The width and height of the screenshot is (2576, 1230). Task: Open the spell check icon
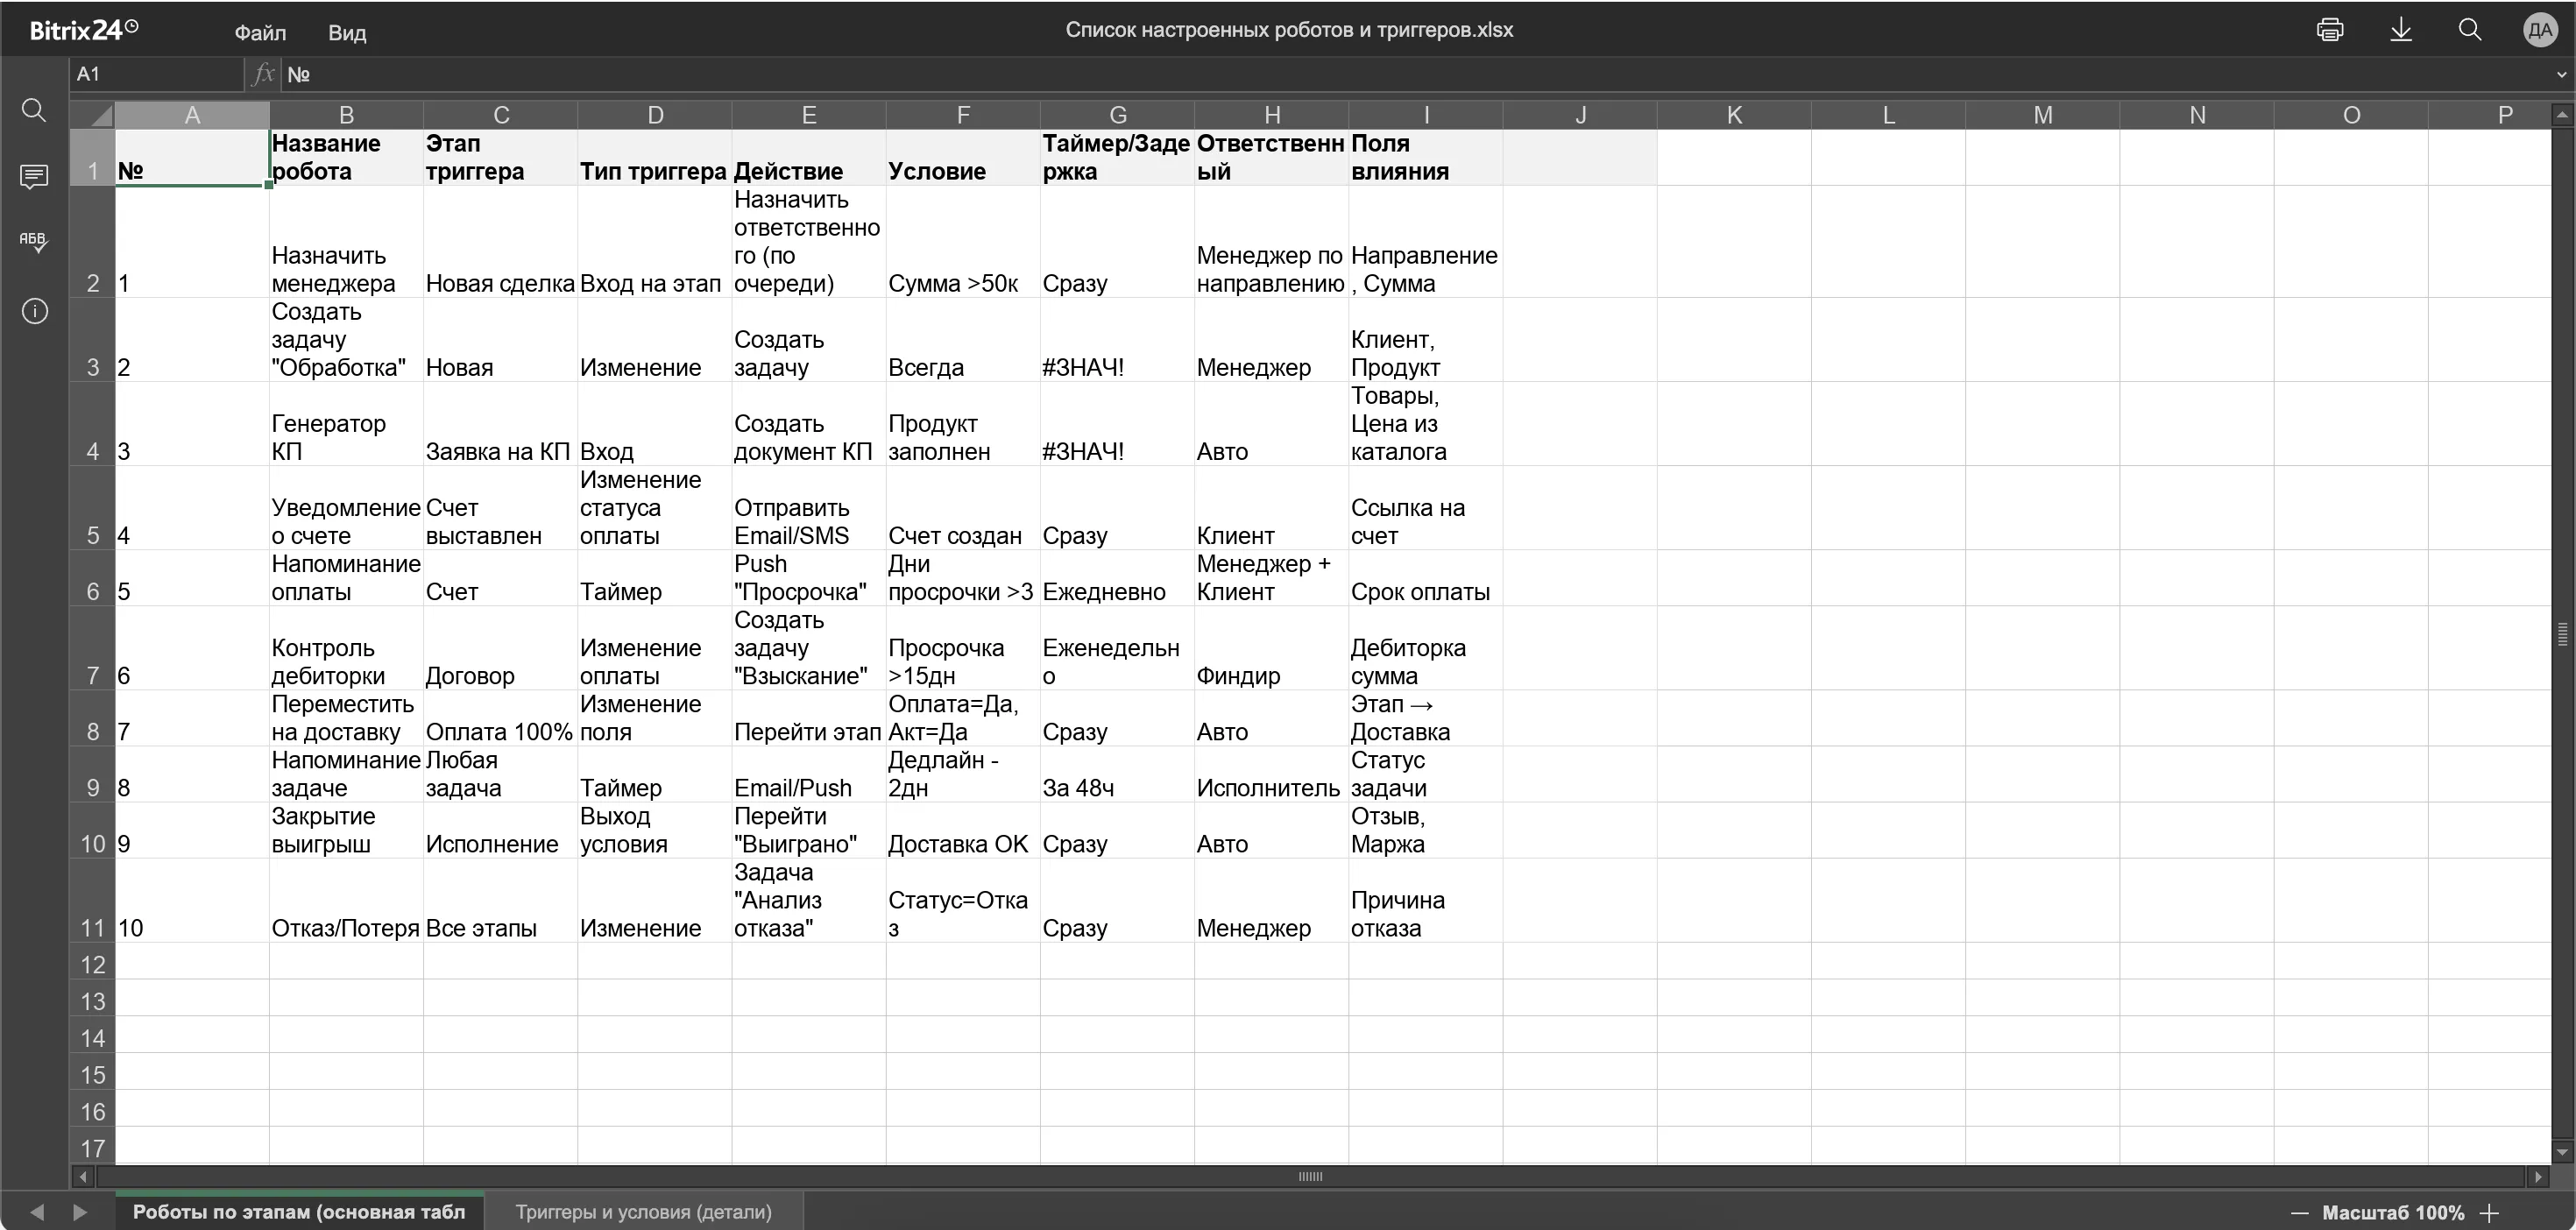[x=34, y=242]
